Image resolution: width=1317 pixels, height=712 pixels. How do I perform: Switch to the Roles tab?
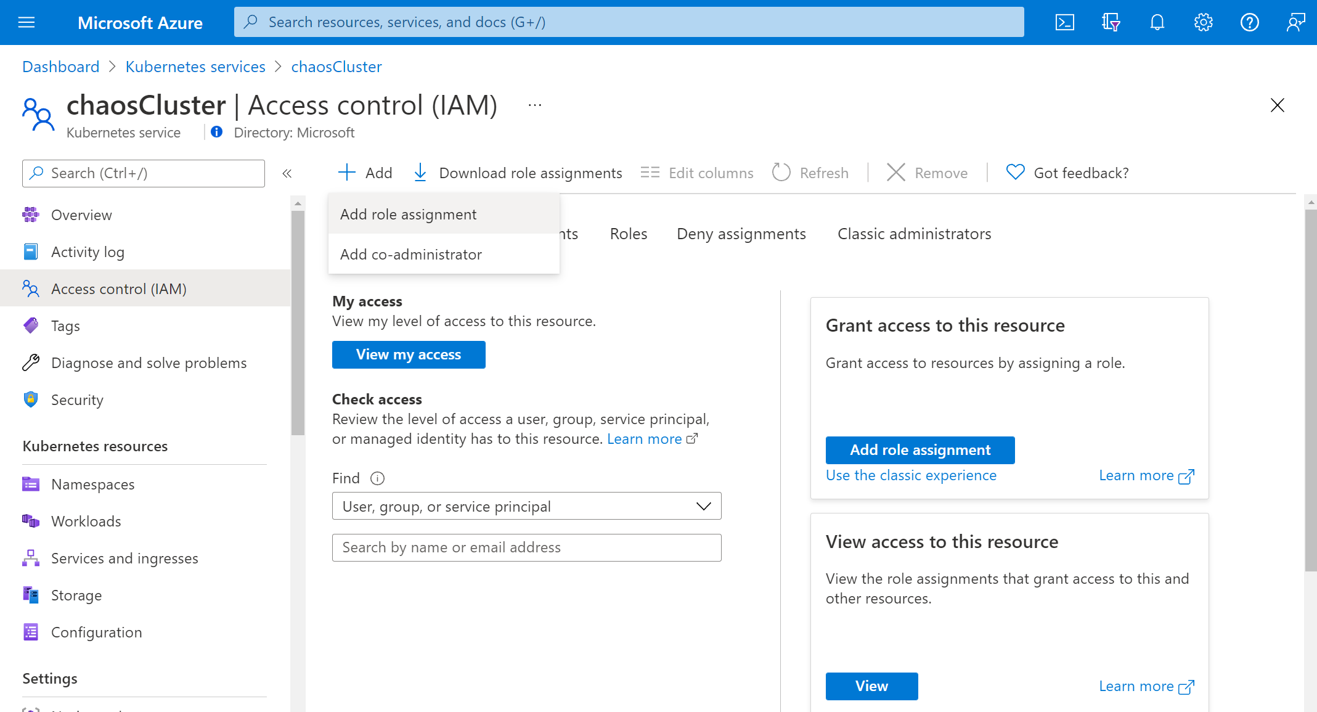[629, 233]
